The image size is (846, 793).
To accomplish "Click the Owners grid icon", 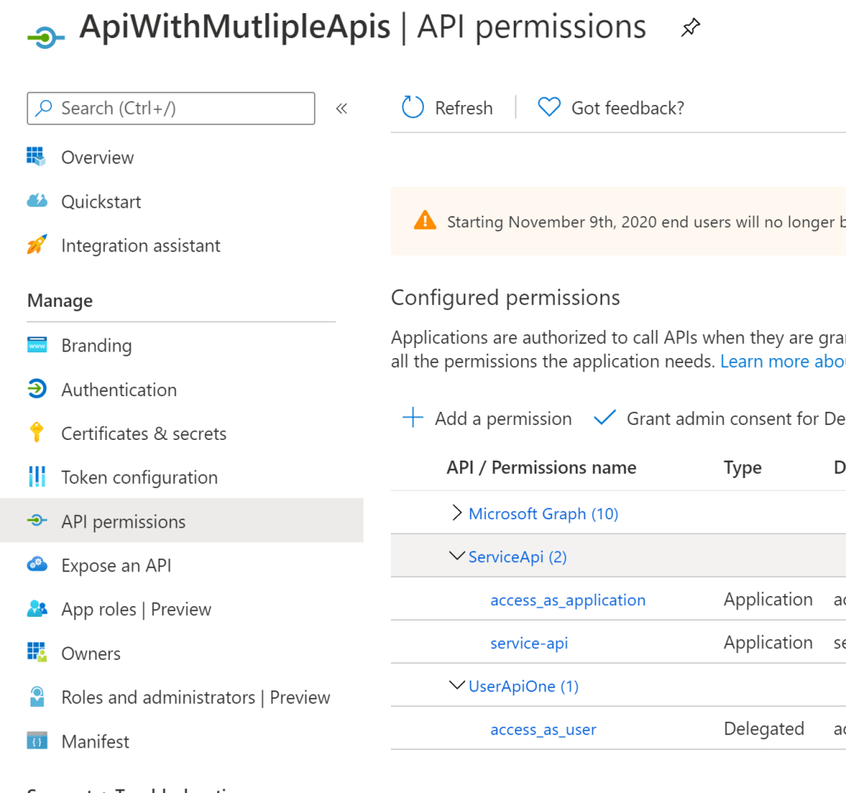I will (36, 652).
